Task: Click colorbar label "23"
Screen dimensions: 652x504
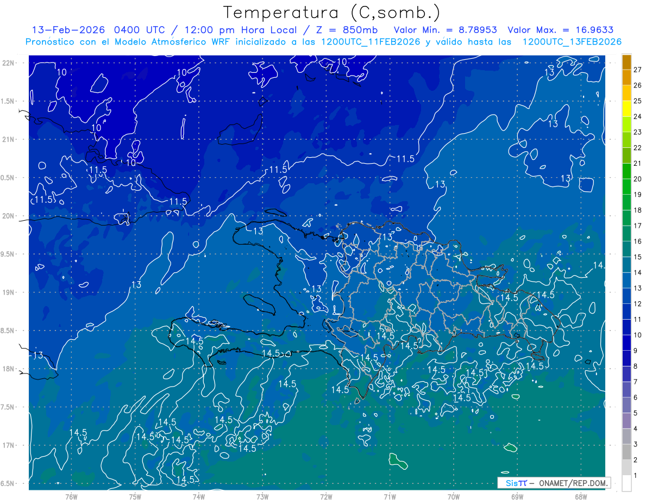Action: tap(637, 132)
